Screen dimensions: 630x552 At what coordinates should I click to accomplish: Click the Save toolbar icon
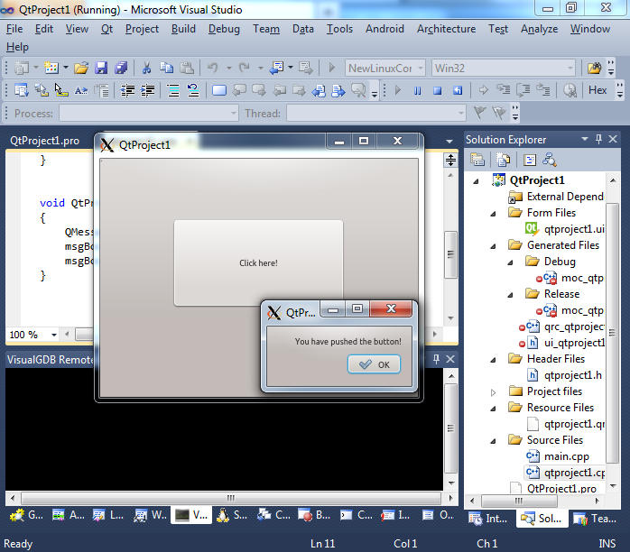101,68
